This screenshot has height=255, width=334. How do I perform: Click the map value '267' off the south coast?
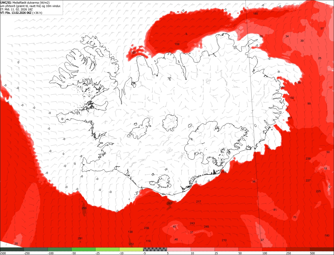[x=170, y=203]
